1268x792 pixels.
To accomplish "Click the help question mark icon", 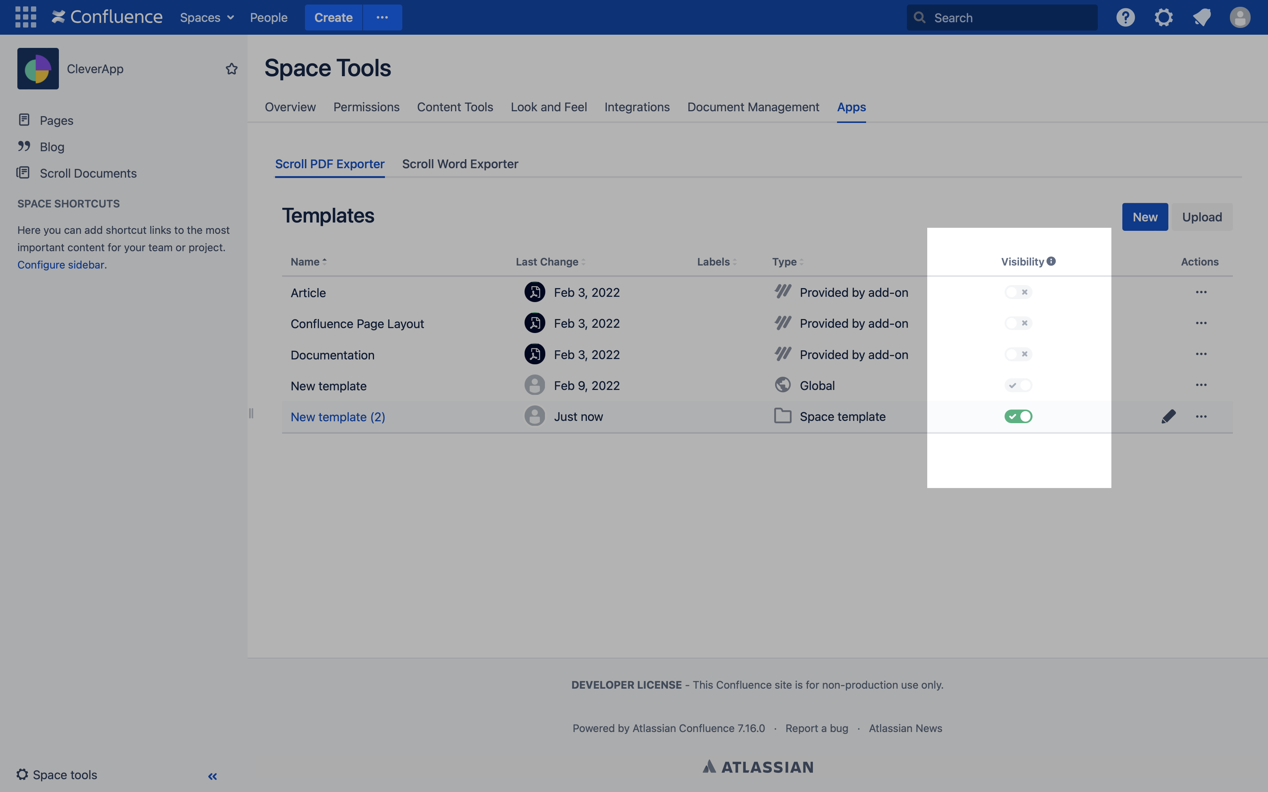I will point(1125,17).
